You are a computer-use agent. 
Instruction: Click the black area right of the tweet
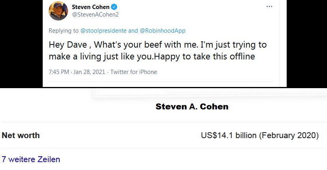306,43
